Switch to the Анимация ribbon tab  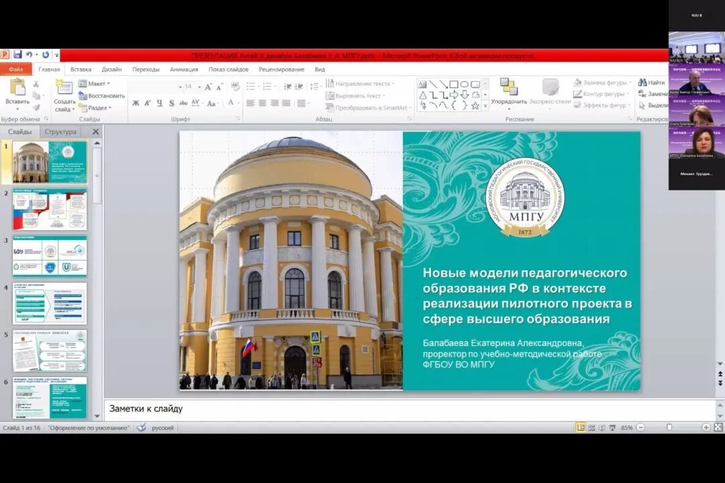(x=184, y=69)
